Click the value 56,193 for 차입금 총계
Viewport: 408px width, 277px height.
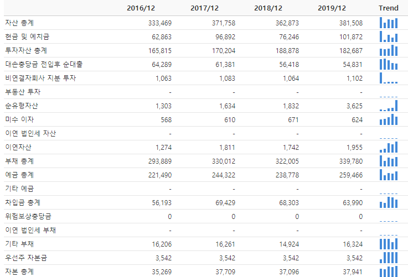click(162, 203)
